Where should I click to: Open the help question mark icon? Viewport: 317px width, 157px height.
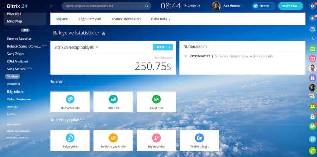pyautogui.click(x=312, y=6)
